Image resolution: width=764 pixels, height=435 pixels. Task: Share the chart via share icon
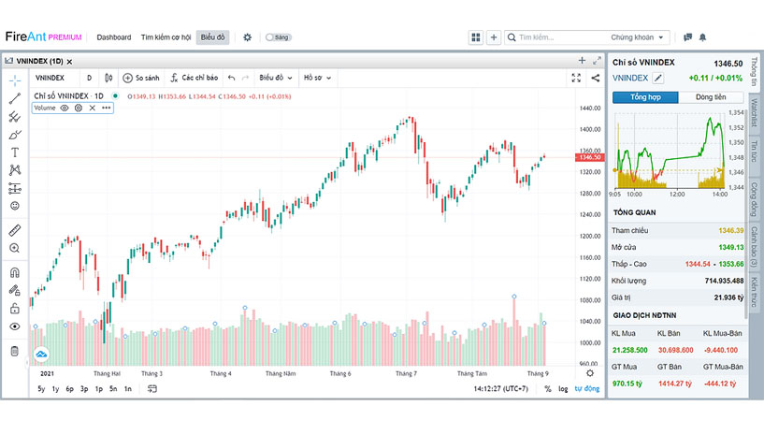coord(596,78)
